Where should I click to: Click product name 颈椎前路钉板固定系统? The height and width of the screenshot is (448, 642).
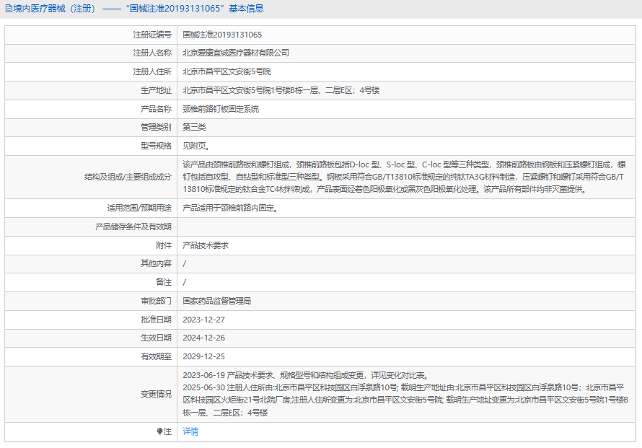221,109
